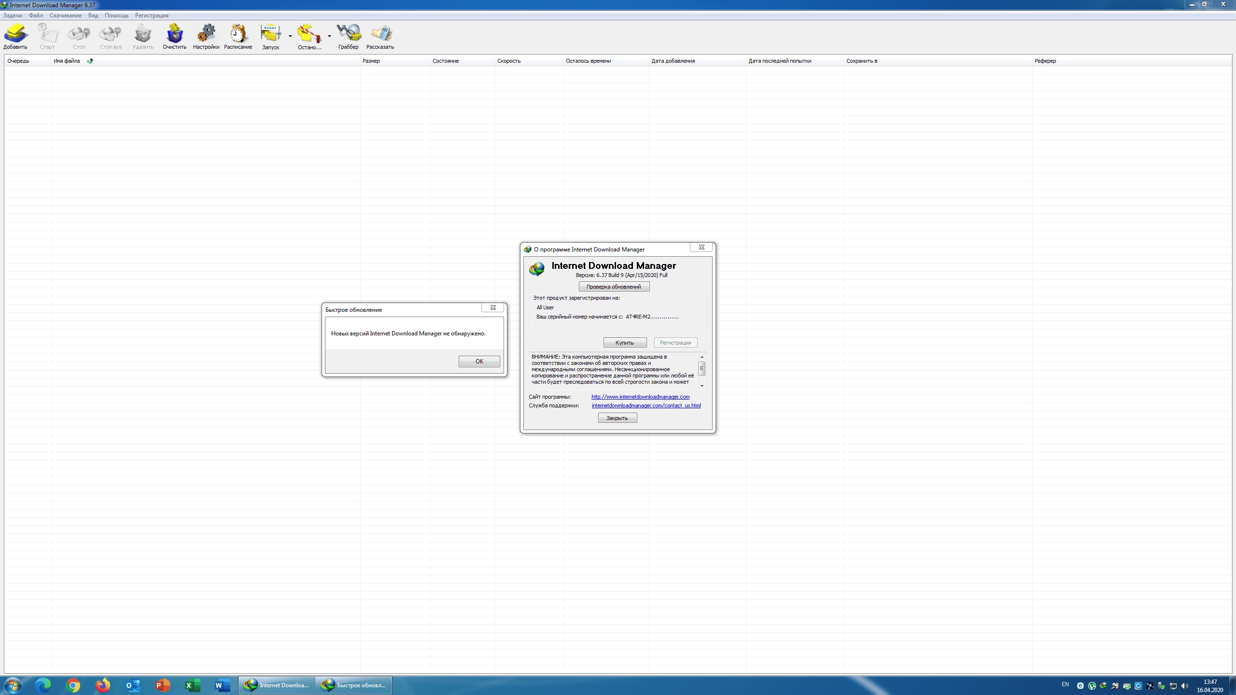Click the EN language indicator
1236x695 pixels.
[x=1066, y=684]
